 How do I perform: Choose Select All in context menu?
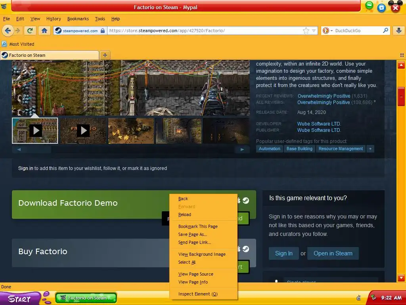tap(203, 262)
